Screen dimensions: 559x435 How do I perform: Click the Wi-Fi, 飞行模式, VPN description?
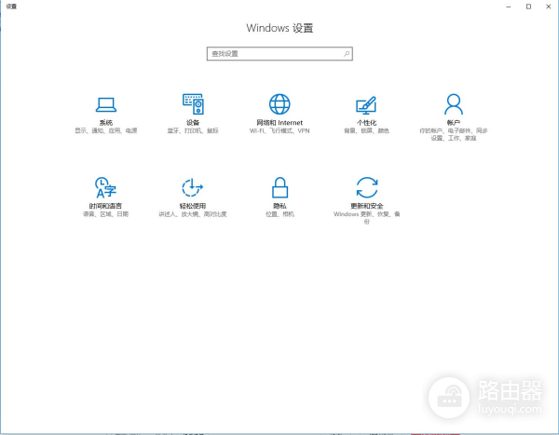tap(279, 130)
